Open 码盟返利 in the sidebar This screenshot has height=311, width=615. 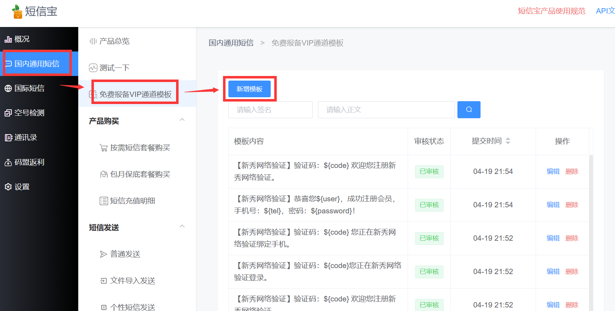[x=25, y=162]
